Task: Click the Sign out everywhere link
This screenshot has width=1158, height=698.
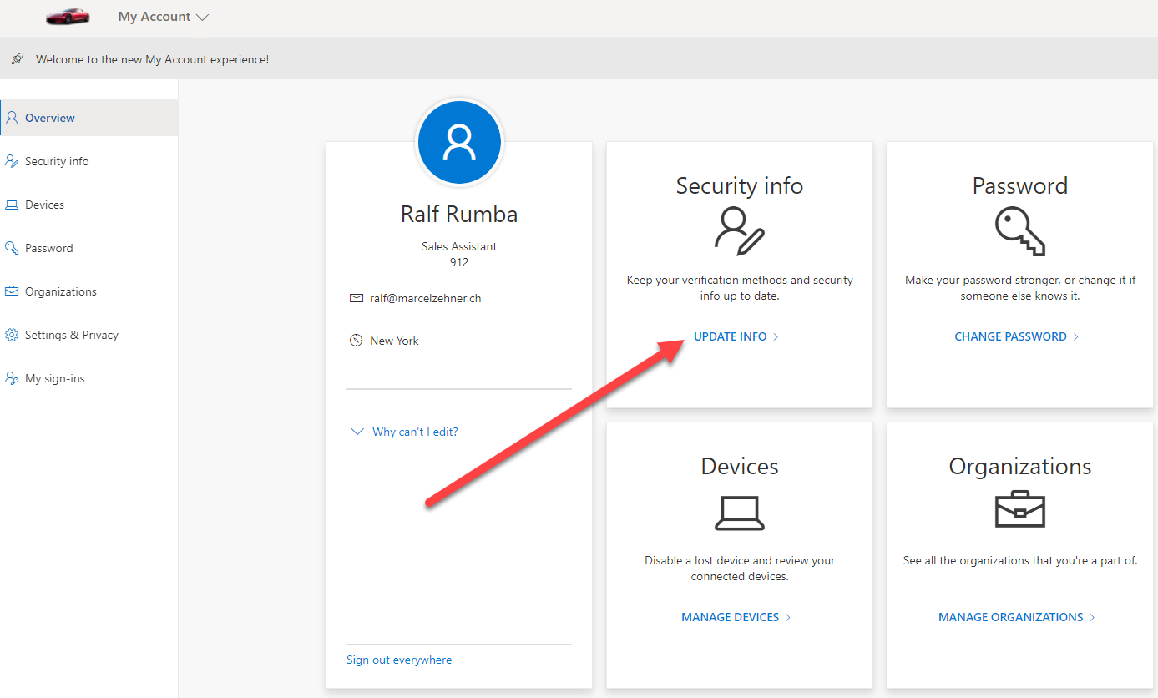Action: click(399, 660)
